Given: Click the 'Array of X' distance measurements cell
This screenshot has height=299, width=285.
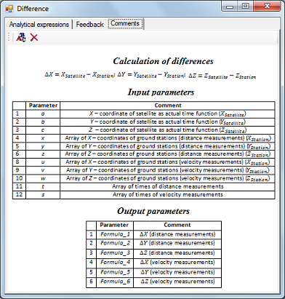Looking at the screenshot, I should tap(168, 138).
